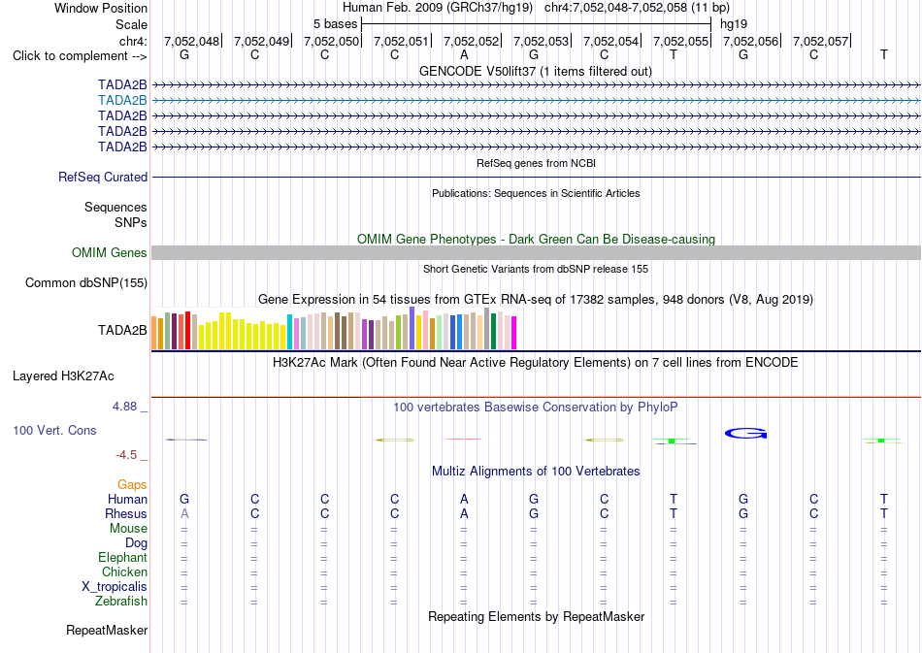The height and width of the screenshot is (653, 922).
Task: Click the light blue TADA2B transcript label
Action: tap(122, 101)
